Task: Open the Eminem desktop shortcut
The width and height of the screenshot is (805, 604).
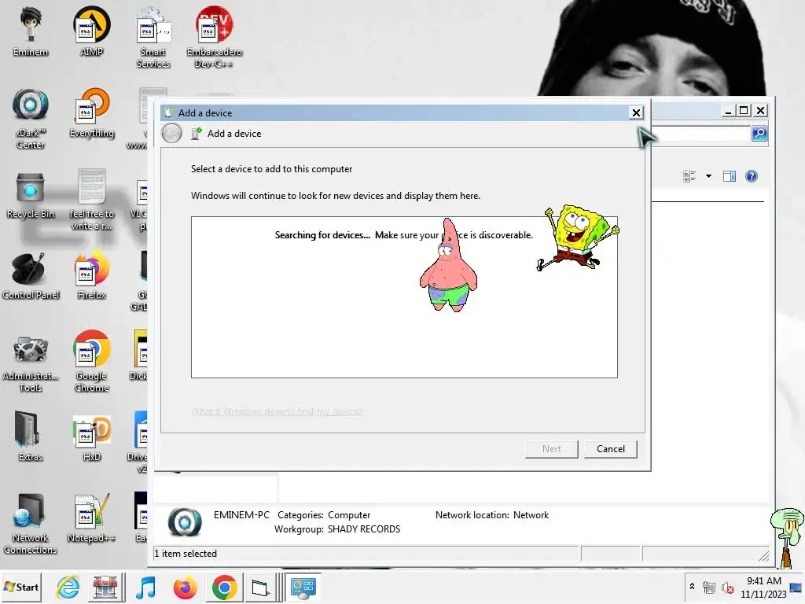Action: pyautogui.click(x=31, y=31)
